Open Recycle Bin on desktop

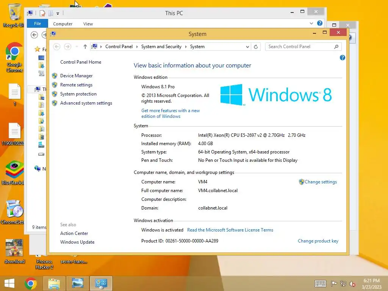click(x=14, y=15)
